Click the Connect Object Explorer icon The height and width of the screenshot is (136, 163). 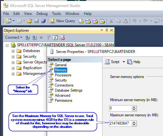27,37
